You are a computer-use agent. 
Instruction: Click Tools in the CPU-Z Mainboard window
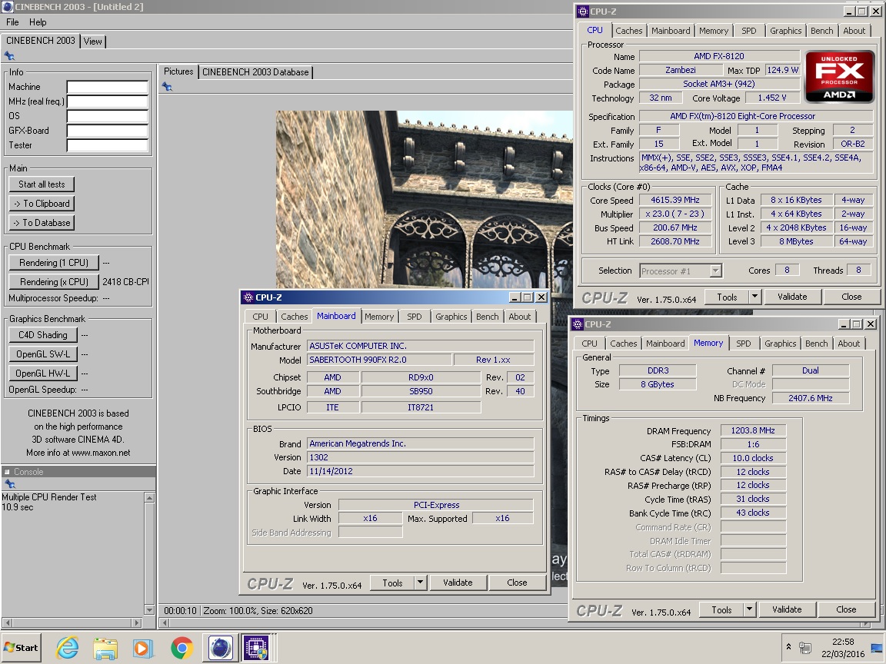(x=392, y=582)
